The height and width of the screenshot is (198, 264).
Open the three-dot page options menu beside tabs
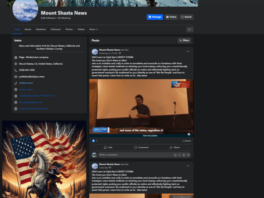click(190, 29)
